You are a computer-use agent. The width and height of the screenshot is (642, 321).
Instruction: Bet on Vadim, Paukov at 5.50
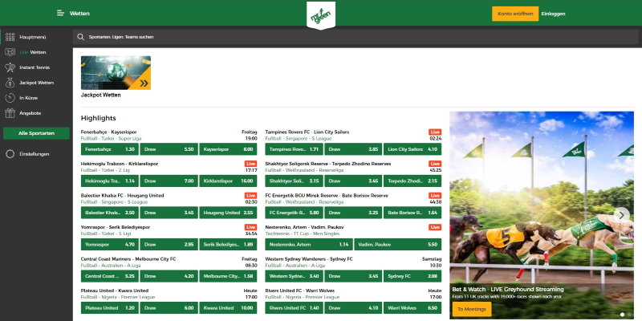coord(397,245)
